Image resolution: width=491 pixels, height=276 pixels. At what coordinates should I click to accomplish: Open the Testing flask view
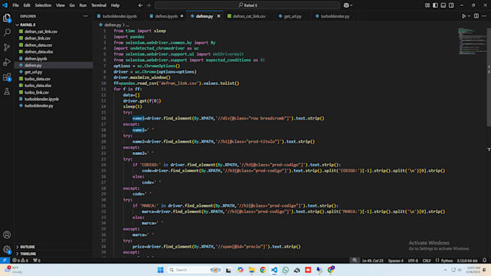(x=7, y=92)
